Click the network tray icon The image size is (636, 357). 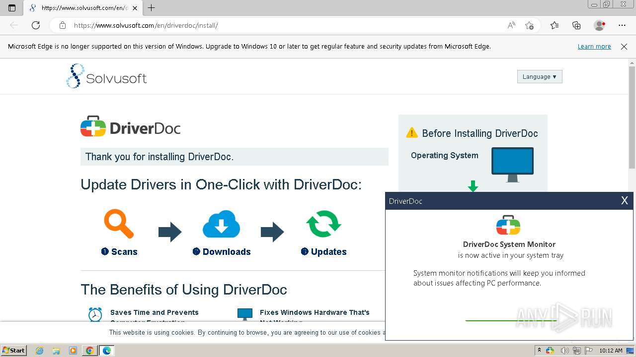[x=576, y=351]
